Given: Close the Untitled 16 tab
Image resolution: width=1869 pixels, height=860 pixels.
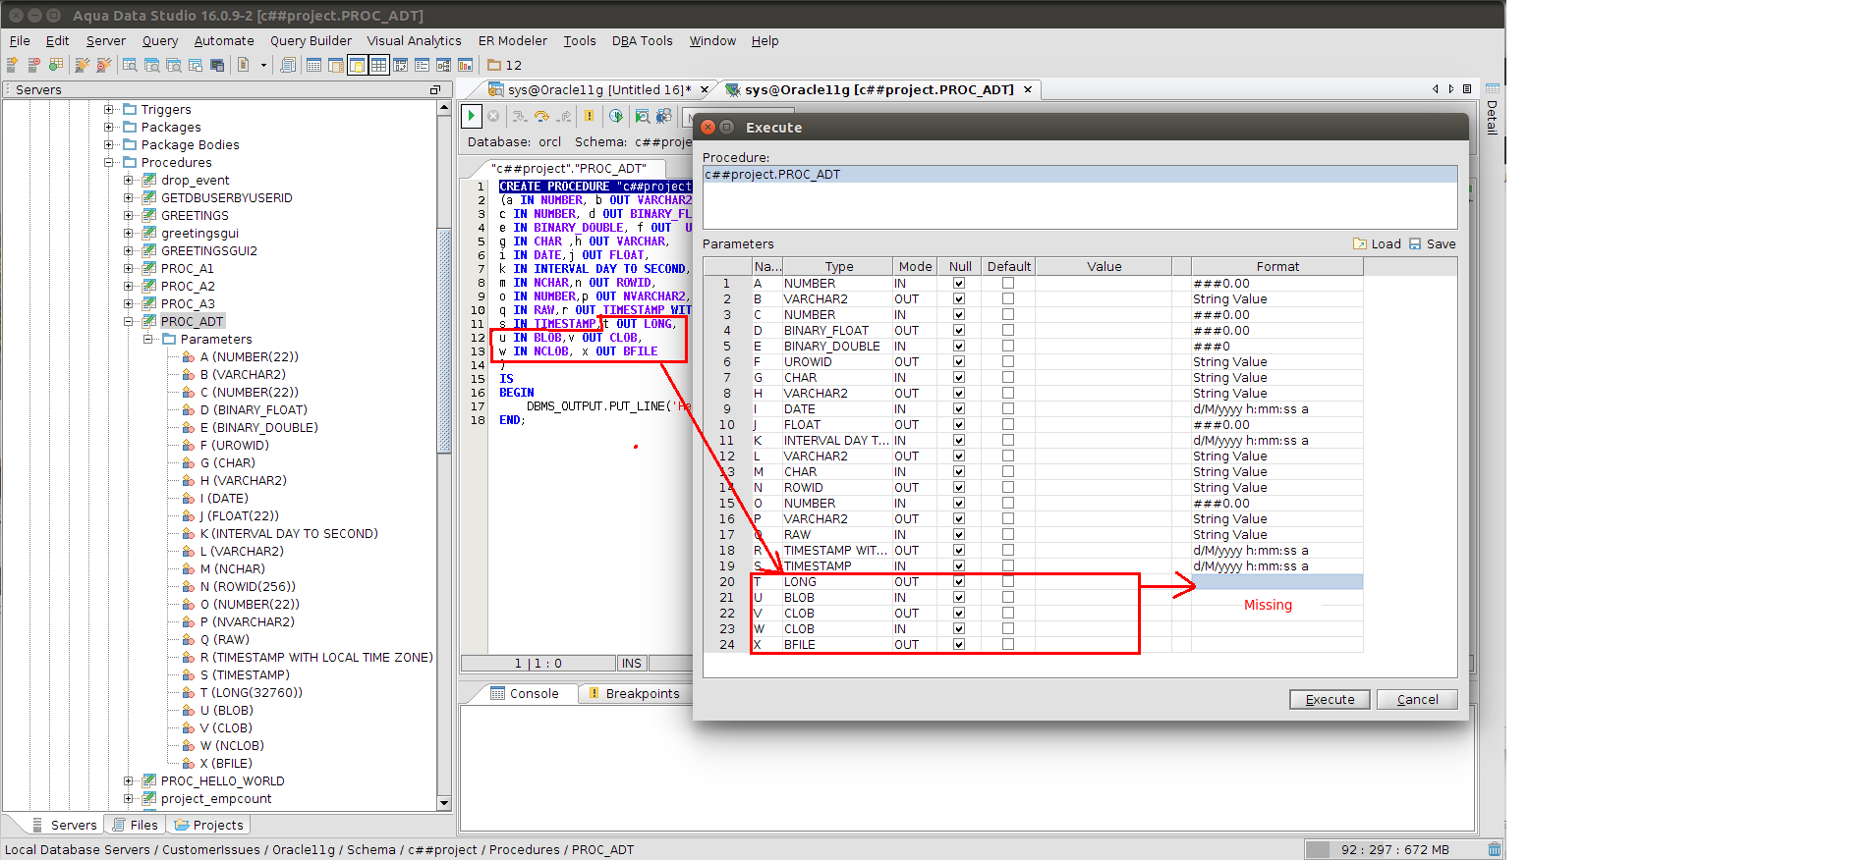Looking at the screenshot, I should click(x=705, y=90).
